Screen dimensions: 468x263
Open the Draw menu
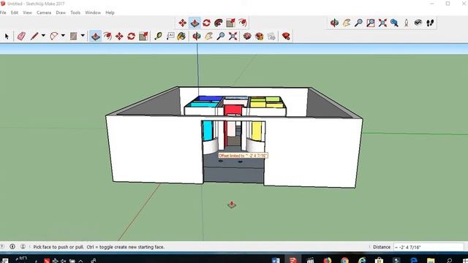point(61,12)
